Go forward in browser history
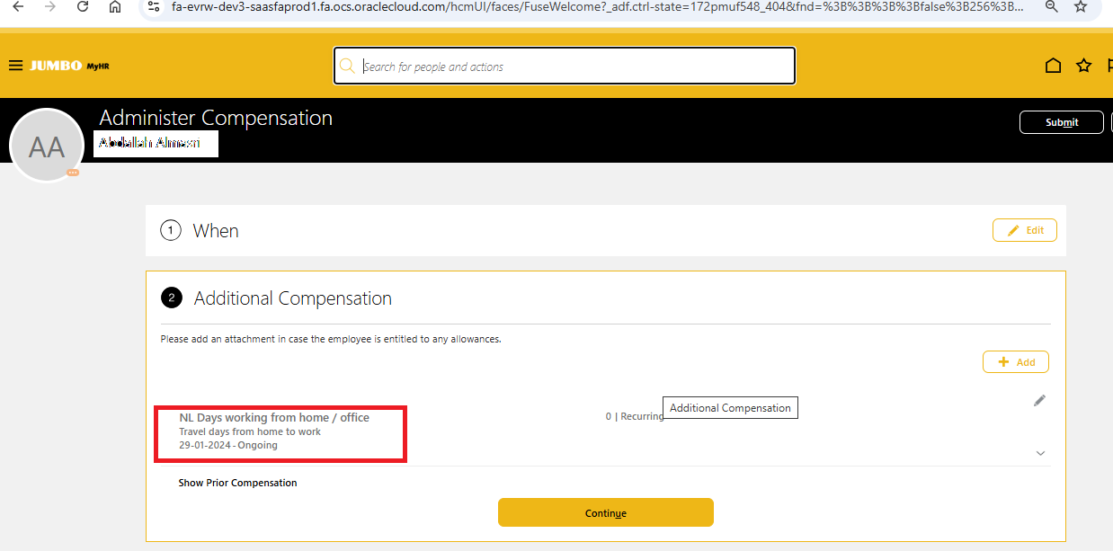Viewport: 1113px width, 551px height. pos(50,6)
